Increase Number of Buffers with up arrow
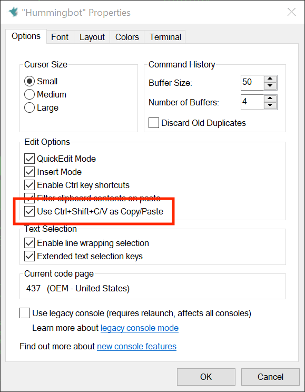This screenshot has width=305, height=392. click(270, 98)
